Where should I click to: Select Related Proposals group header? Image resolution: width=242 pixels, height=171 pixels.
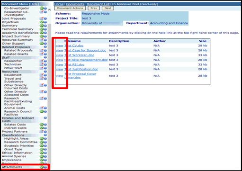[x=16, y=47]
